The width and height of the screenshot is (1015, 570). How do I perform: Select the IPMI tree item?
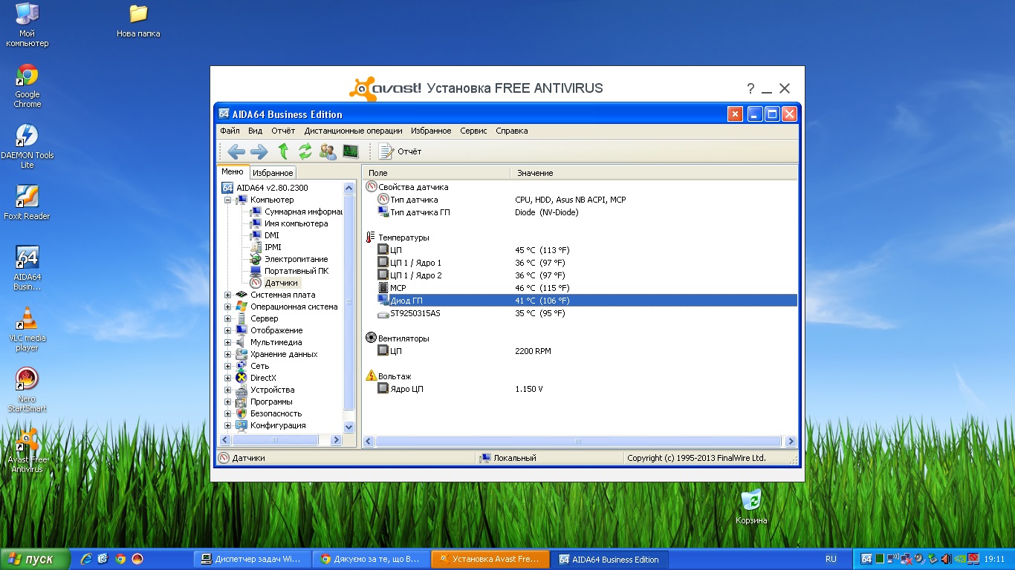pos(273,247)
